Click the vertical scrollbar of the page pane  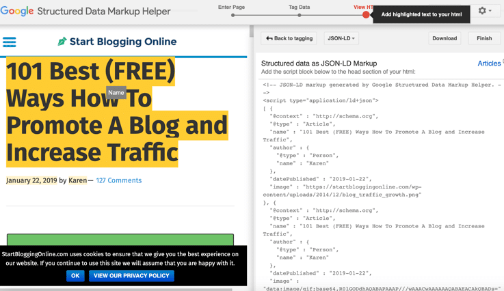pos(252,31)
